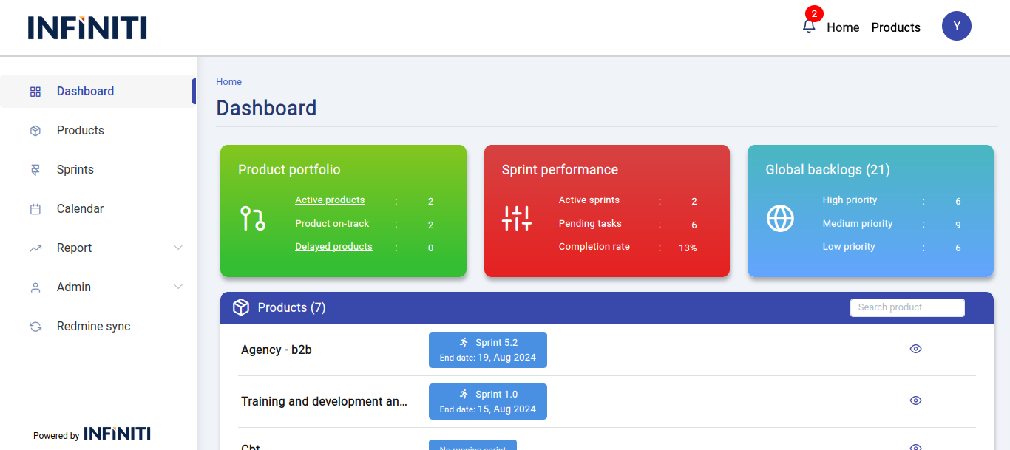This screenshot has height=450, width=1010.
Task: Click the Search product field
Action: click(907, 307)
